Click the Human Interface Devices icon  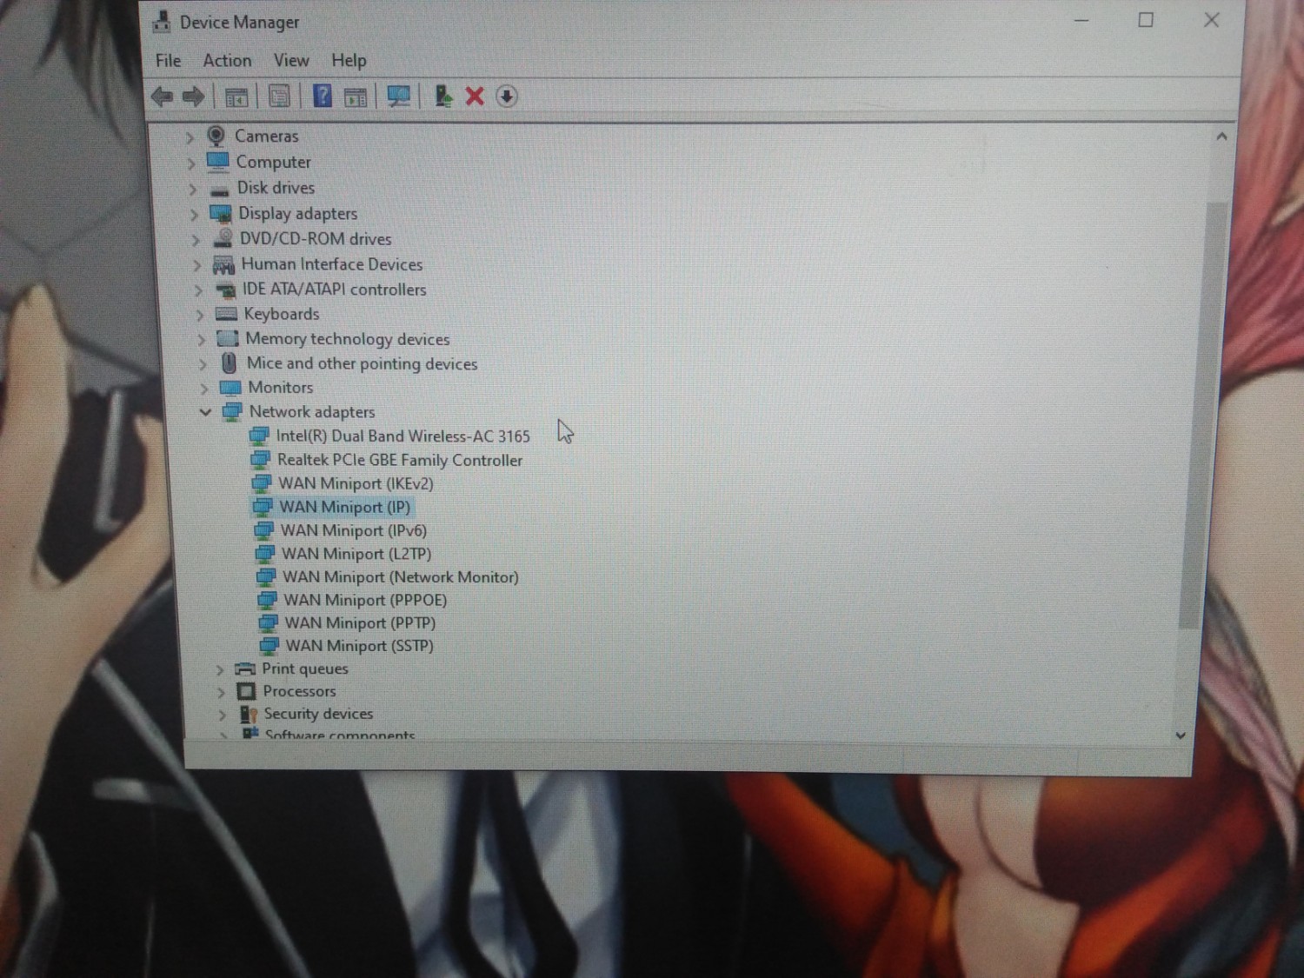click(x=223, y=264)
